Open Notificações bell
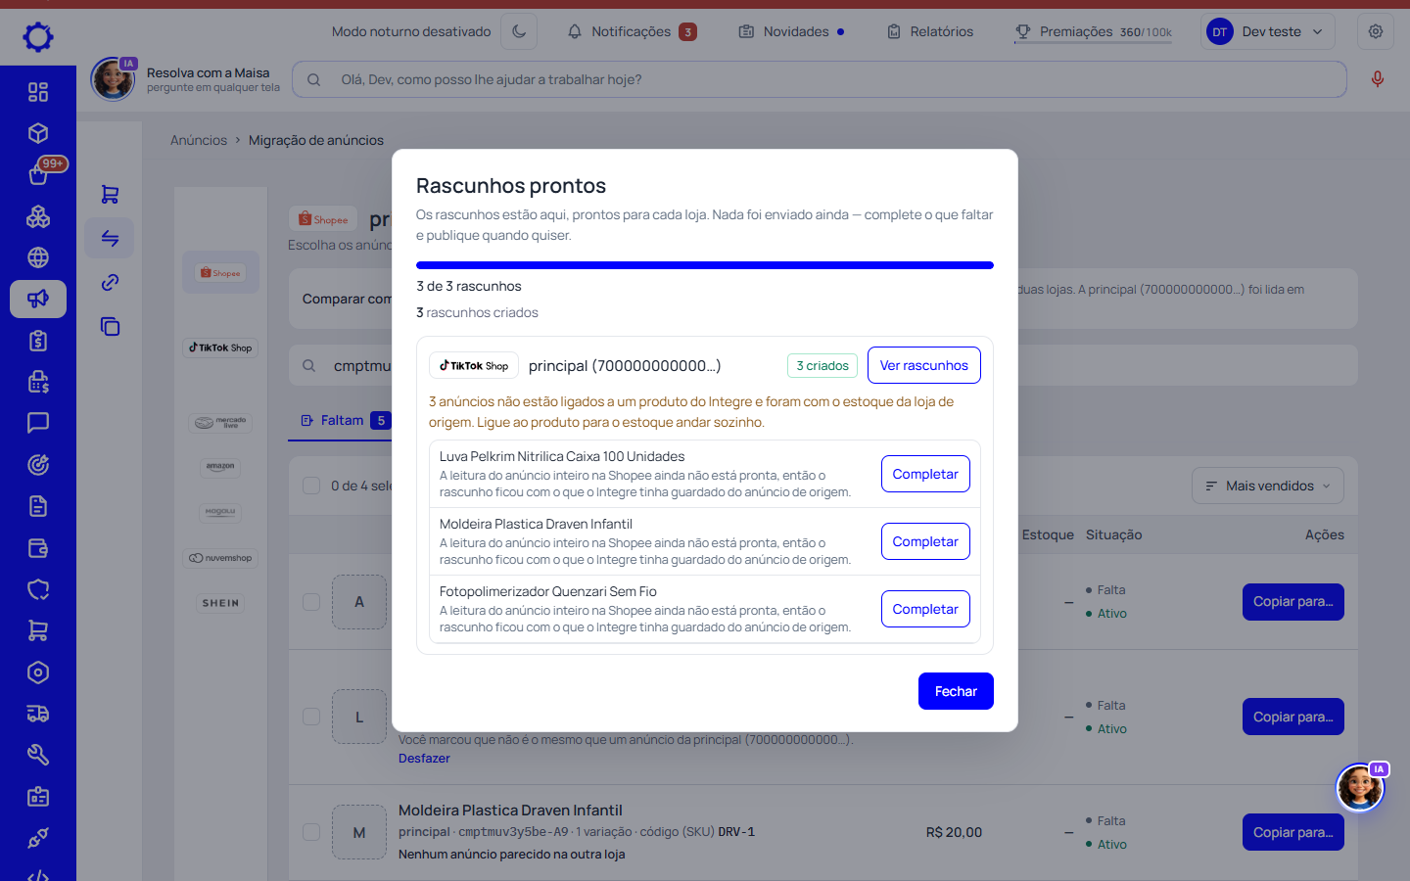1410x881 pixels. 632,31
